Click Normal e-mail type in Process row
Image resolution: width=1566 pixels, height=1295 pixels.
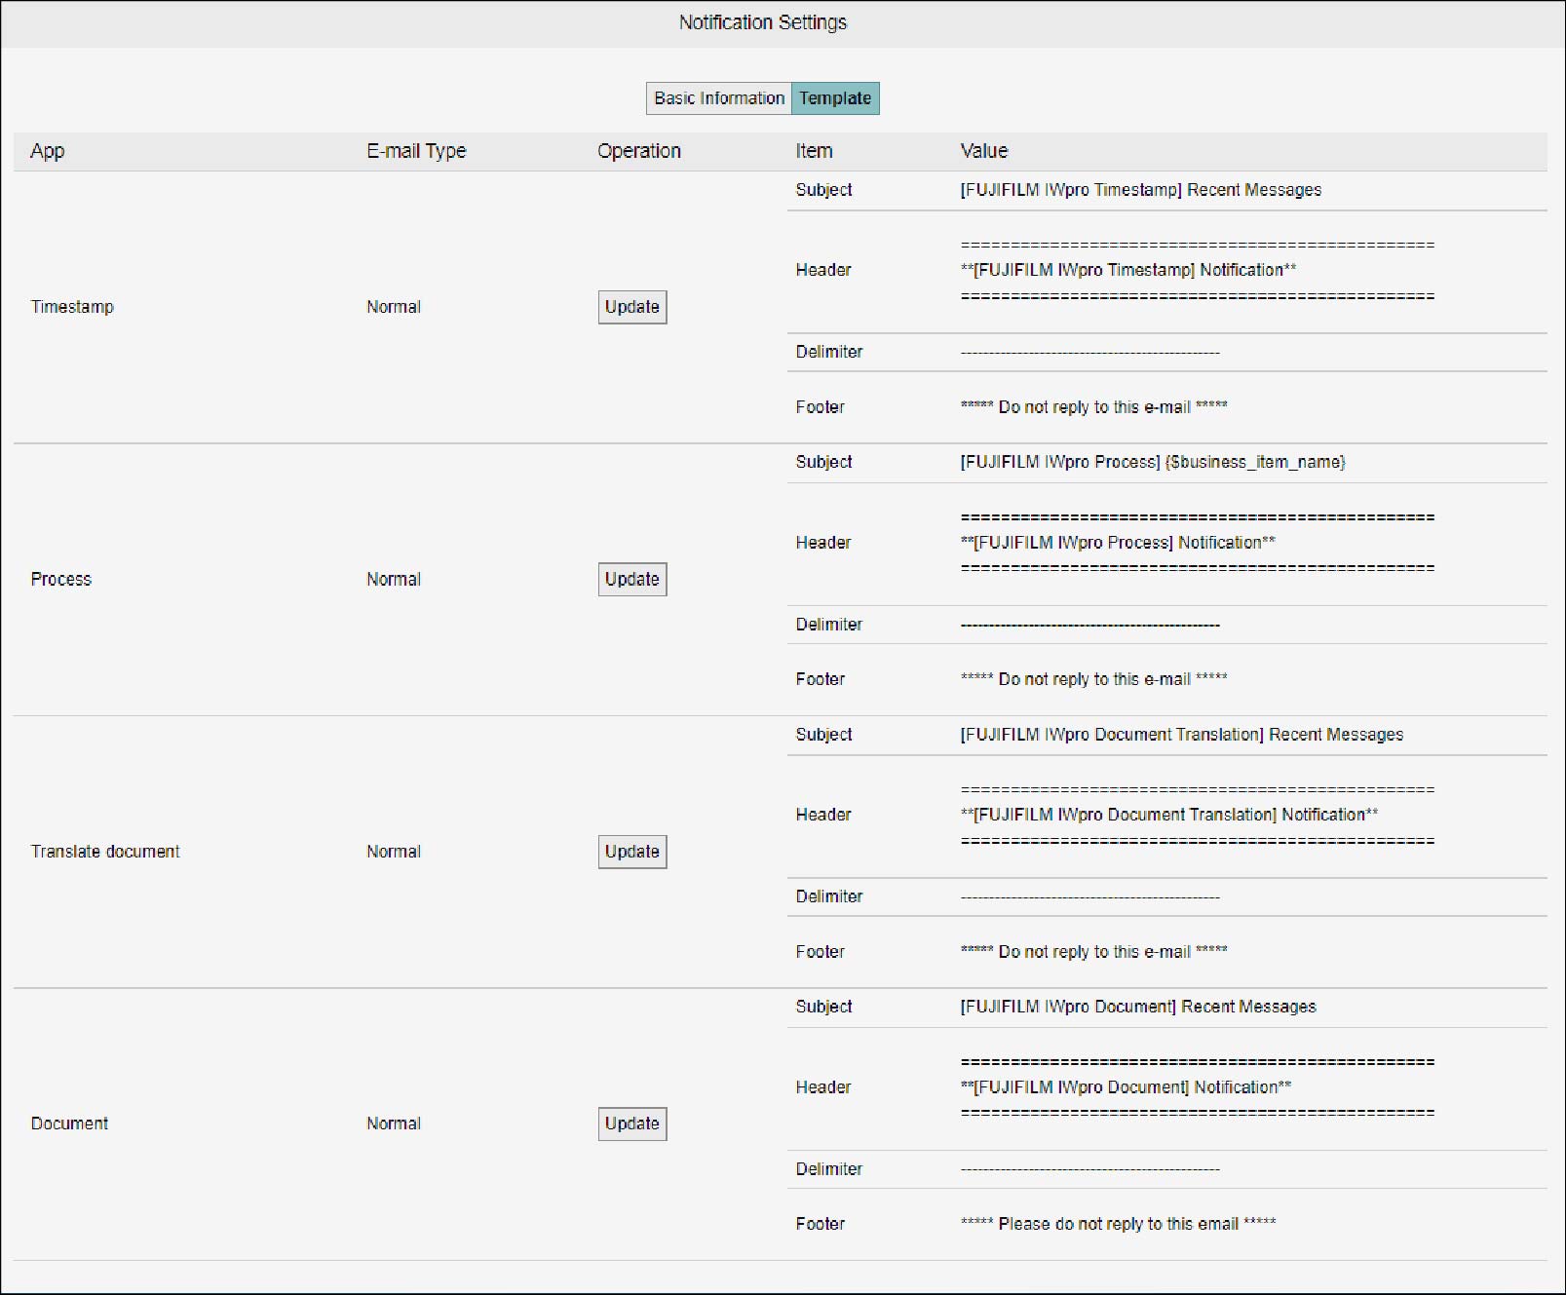[394, 579]
